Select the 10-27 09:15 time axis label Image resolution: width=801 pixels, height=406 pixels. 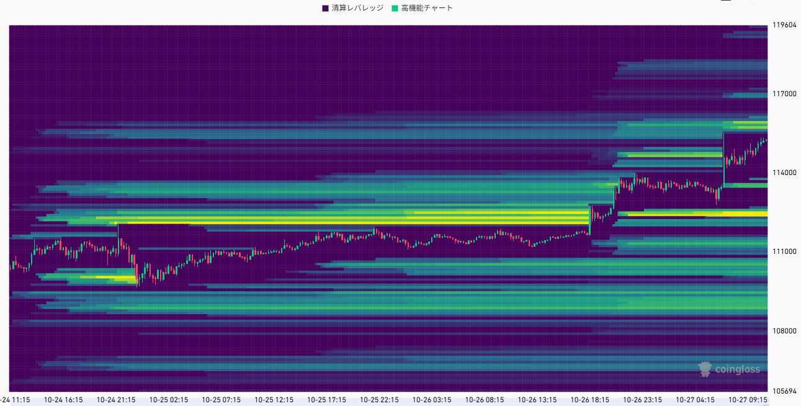[x=748, y=400]
